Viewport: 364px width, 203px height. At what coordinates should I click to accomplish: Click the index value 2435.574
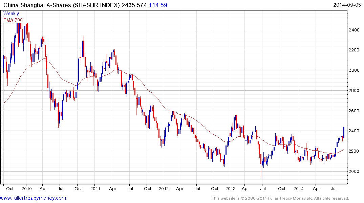134,5
